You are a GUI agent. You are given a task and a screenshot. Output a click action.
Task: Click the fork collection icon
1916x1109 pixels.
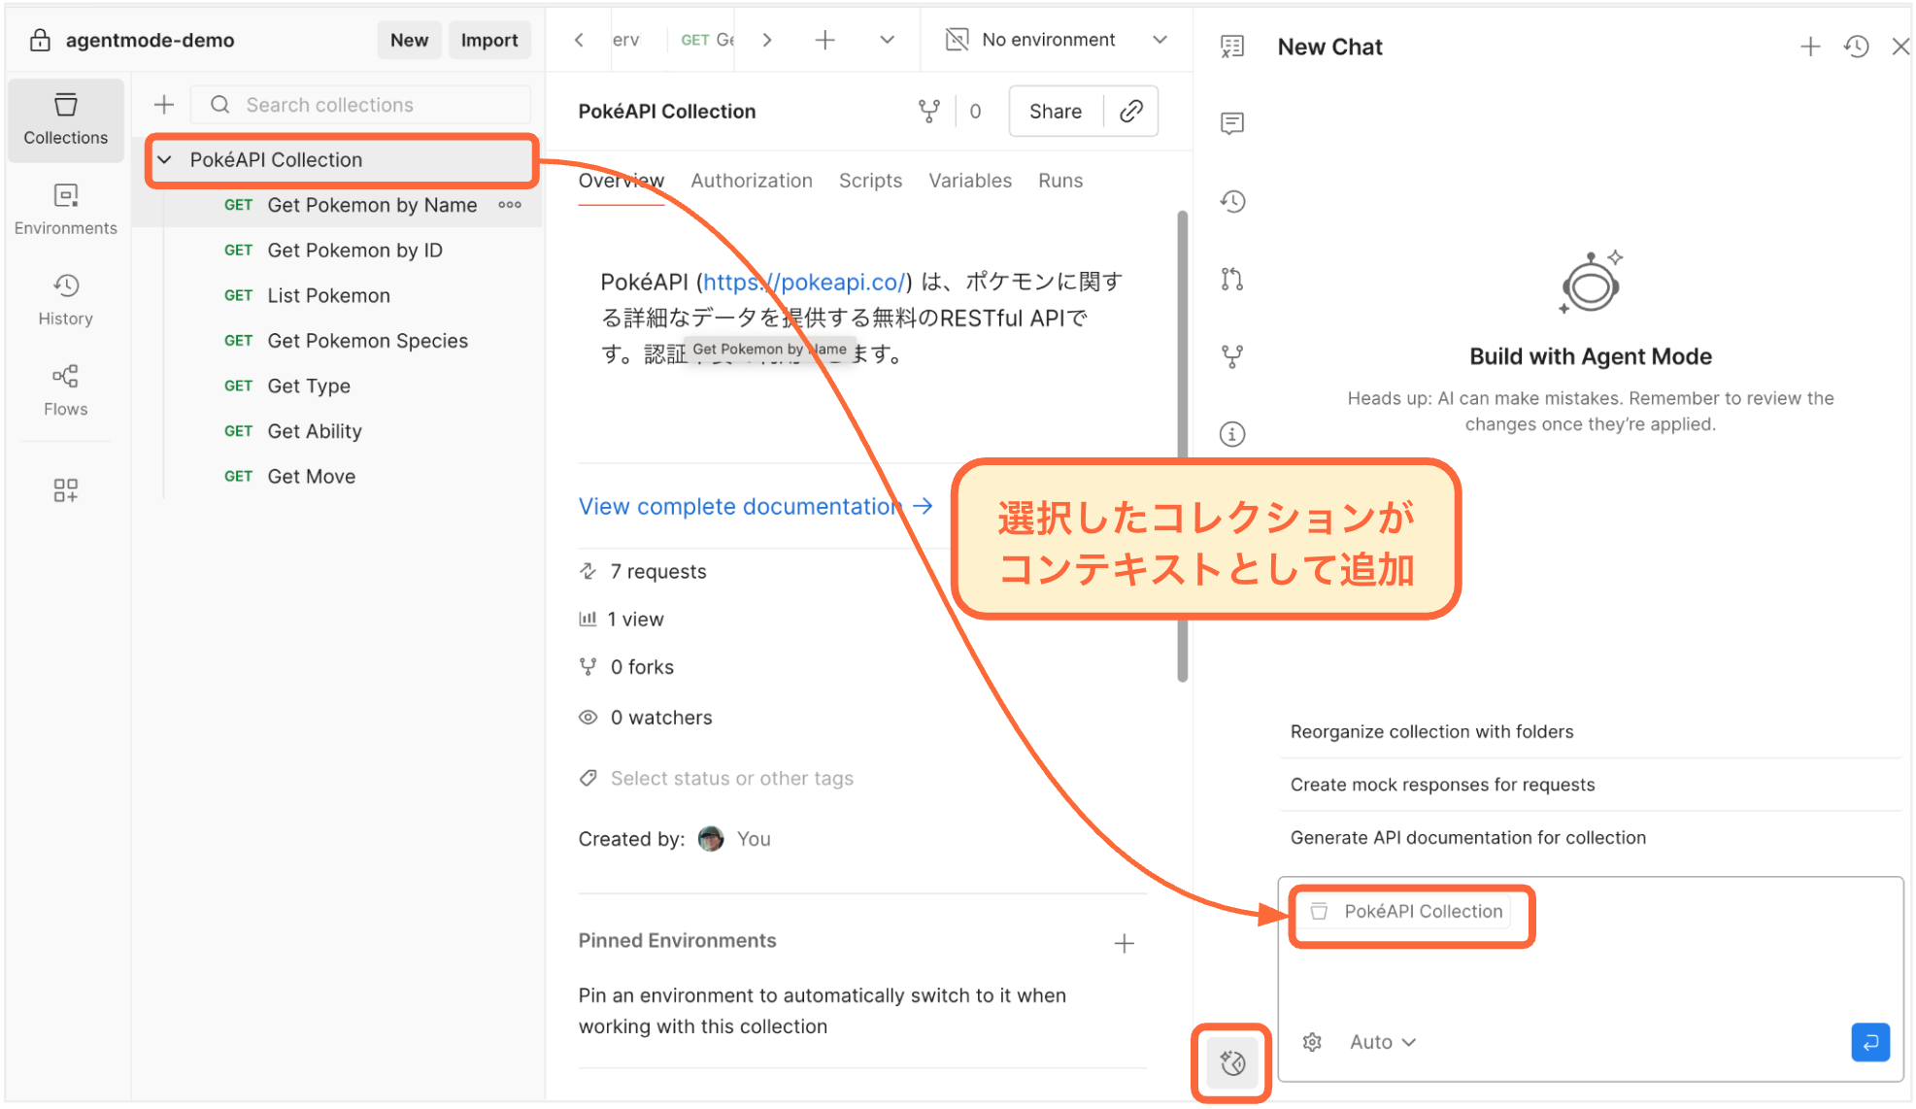click(928, 111)
